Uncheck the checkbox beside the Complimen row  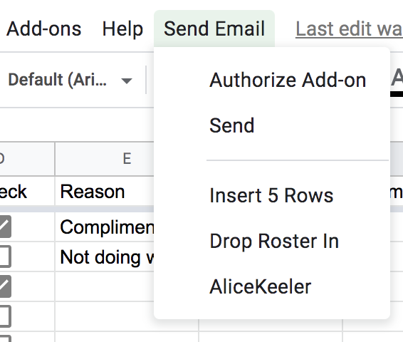[5, 227]
